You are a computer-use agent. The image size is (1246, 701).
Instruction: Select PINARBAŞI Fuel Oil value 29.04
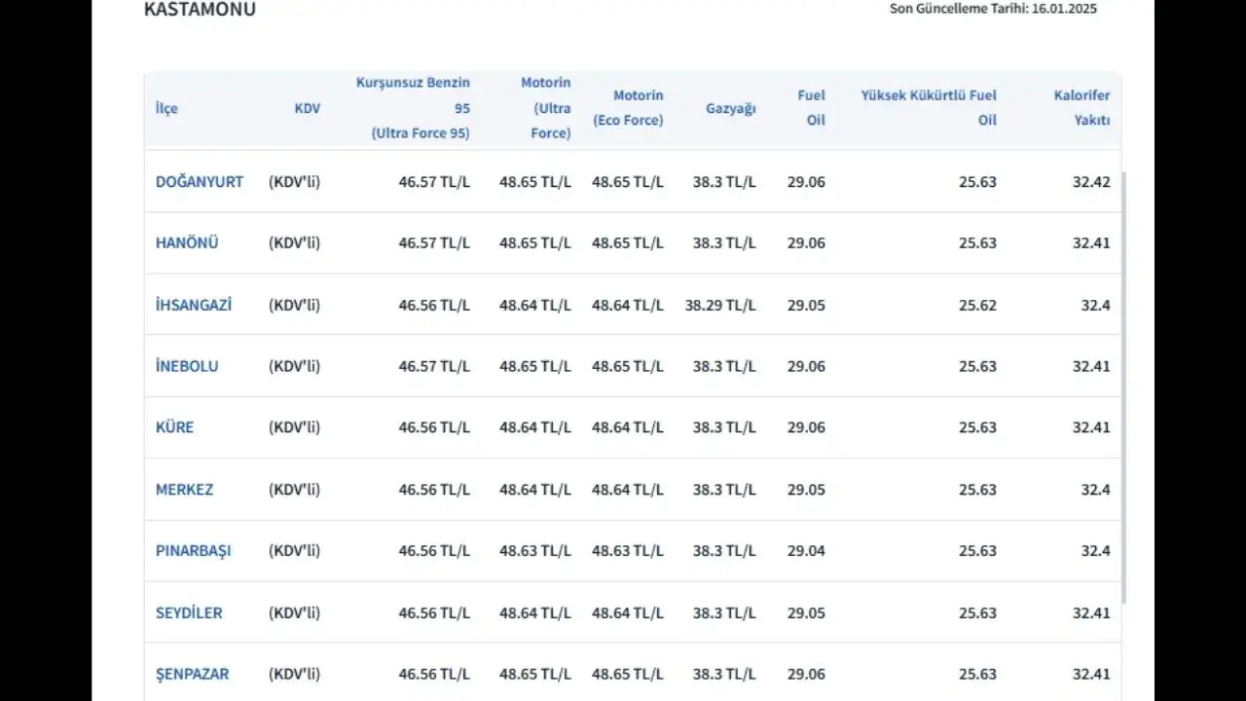(806, 551)
